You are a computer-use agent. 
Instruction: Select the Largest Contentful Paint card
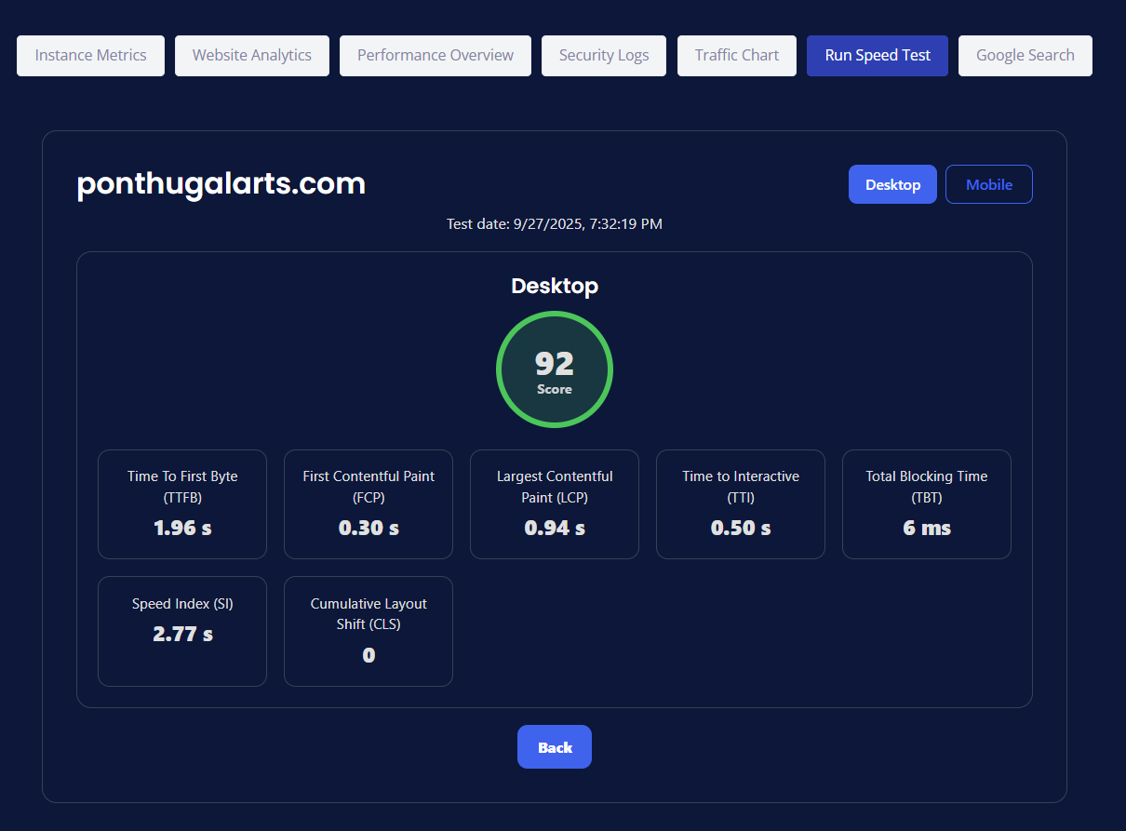[x=554, y=504]
